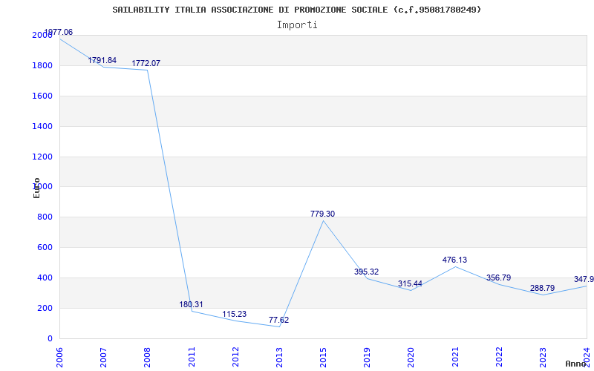Click the 600 value on the Euro axis
The width and height of the screenshot is (594, 371).
pos(45,248)
